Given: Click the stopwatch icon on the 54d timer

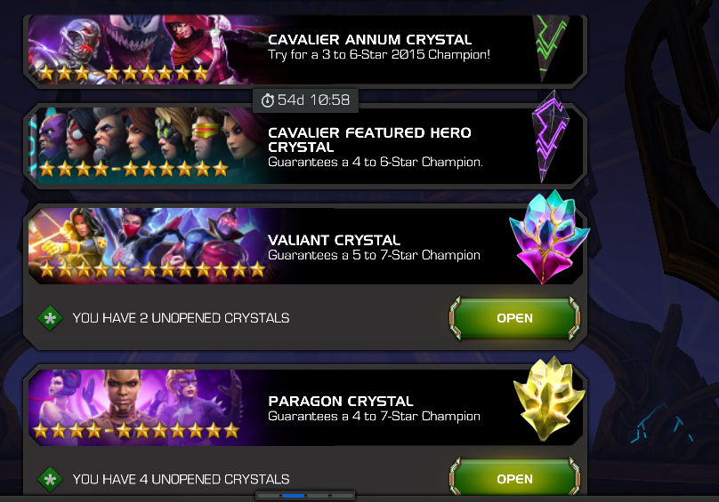Looking at the screenshot, I should click(x=267, y=100).
